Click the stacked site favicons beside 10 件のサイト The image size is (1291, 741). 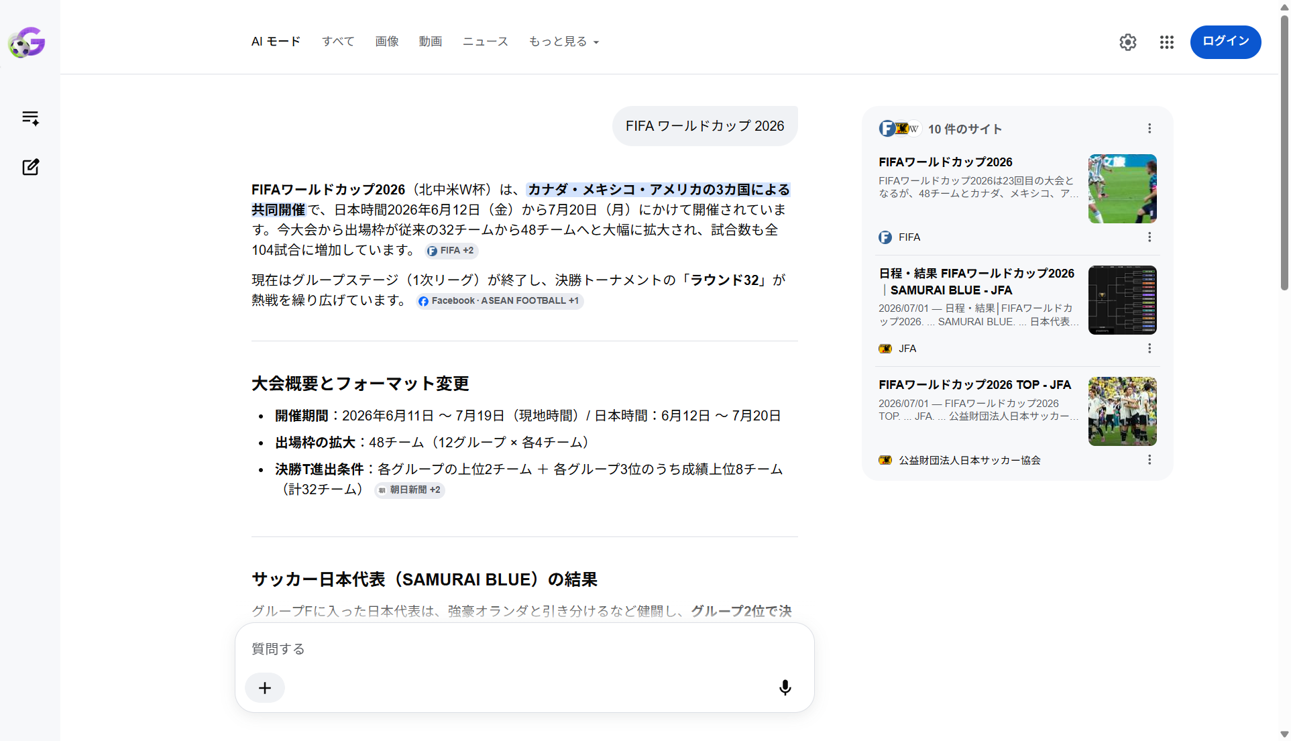pyautogui.click(x=900, y=128)
